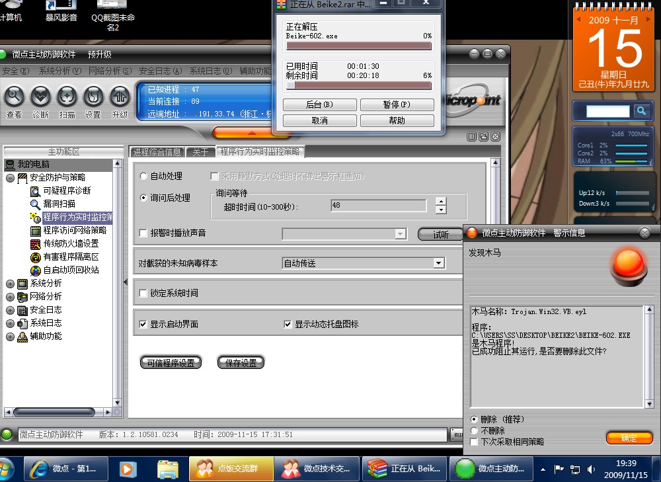Toggle 采用静默方式 checkbox
661x482 pixels.
coord(215,177)
